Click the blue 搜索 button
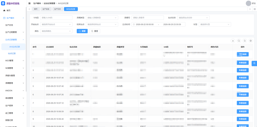The width and height of the screenshot is (257, 127). 82,31
